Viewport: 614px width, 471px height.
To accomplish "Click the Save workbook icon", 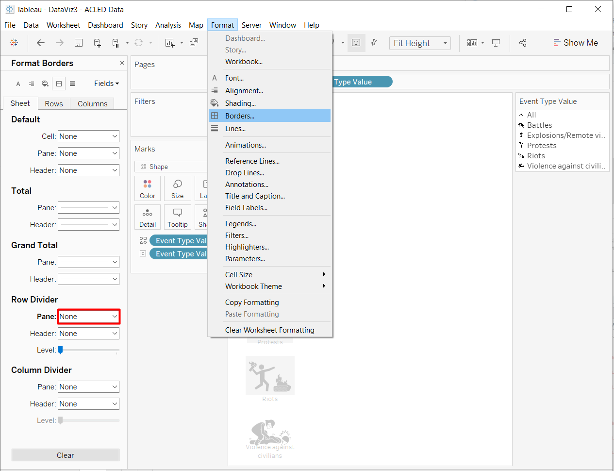I will pyautogui.click(x=78, y=43).
